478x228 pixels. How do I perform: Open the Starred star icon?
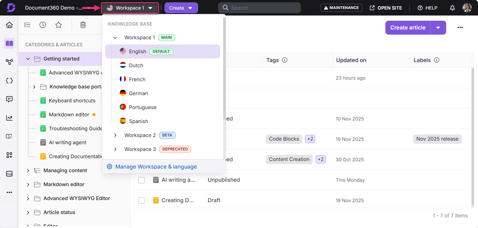59,25
